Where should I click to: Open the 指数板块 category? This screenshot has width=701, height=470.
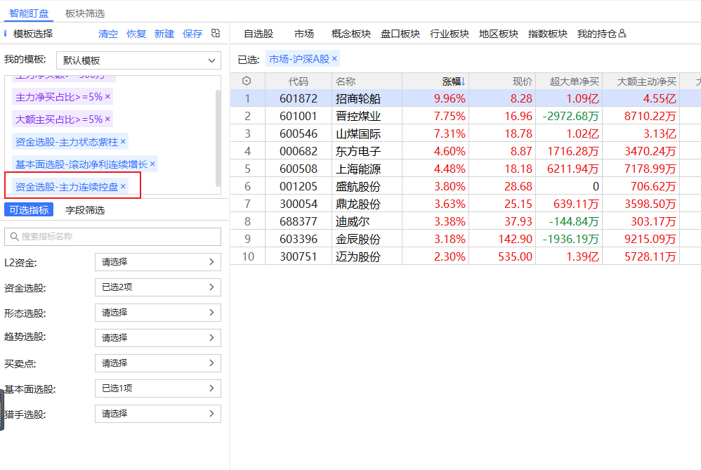[x=548, y=34]
